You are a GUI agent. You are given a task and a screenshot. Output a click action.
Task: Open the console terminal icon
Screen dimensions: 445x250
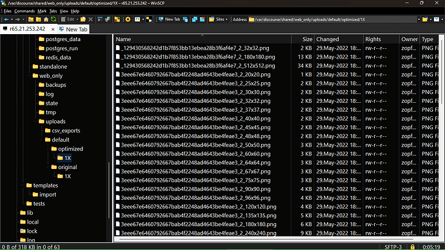[x=100, y=19]
